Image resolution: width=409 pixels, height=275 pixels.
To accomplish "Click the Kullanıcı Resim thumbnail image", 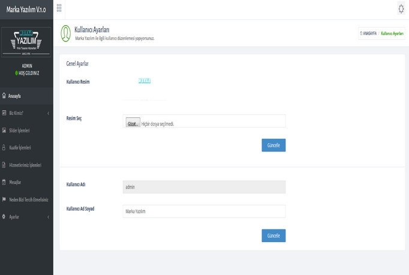I will pos(144,81).
